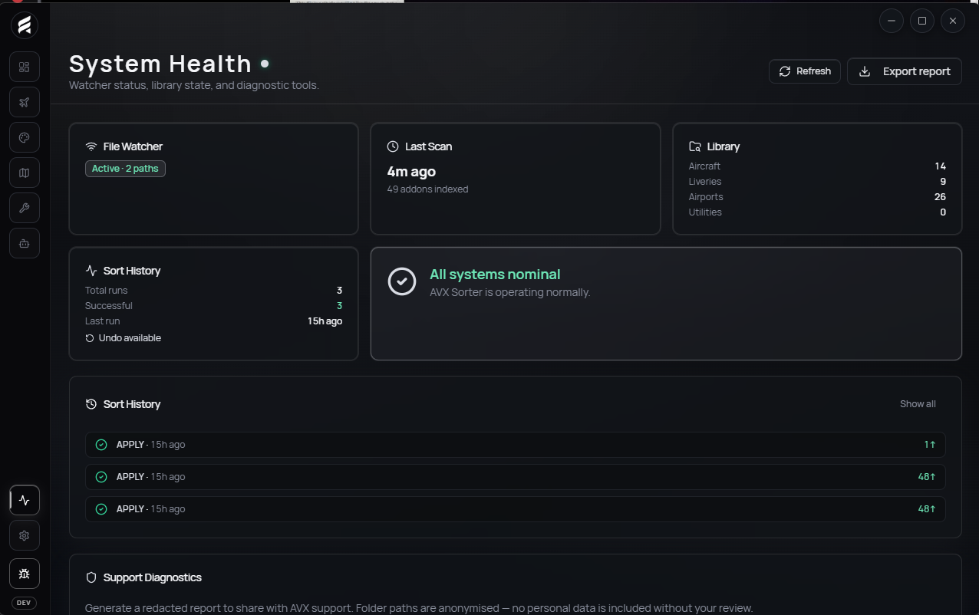This screenshot has width=979, height=615.
Task: Open the Aircraft section from sidebar plane icon
Action: [x=25, y=102]
